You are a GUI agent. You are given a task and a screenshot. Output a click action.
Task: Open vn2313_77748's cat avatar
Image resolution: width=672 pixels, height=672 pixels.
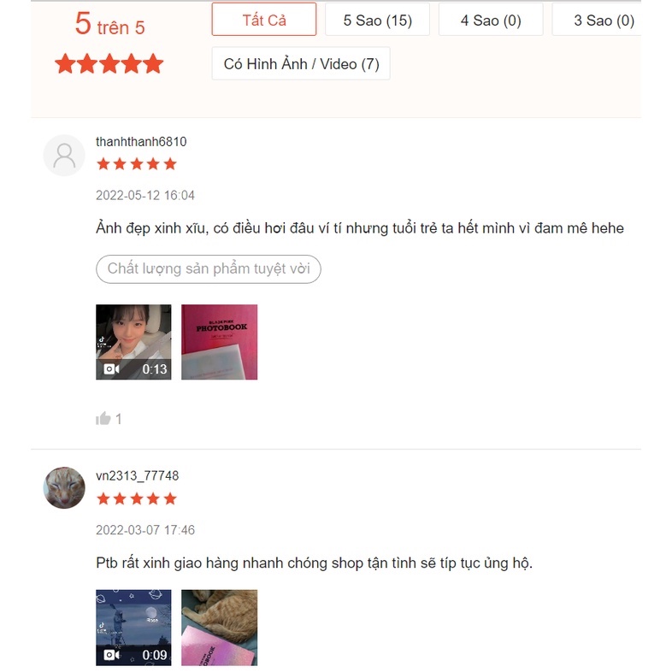pos(64,487)
